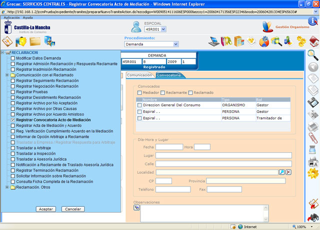Open the Aplicación menu
Screen dimensions: 320x230
(11, 17)
